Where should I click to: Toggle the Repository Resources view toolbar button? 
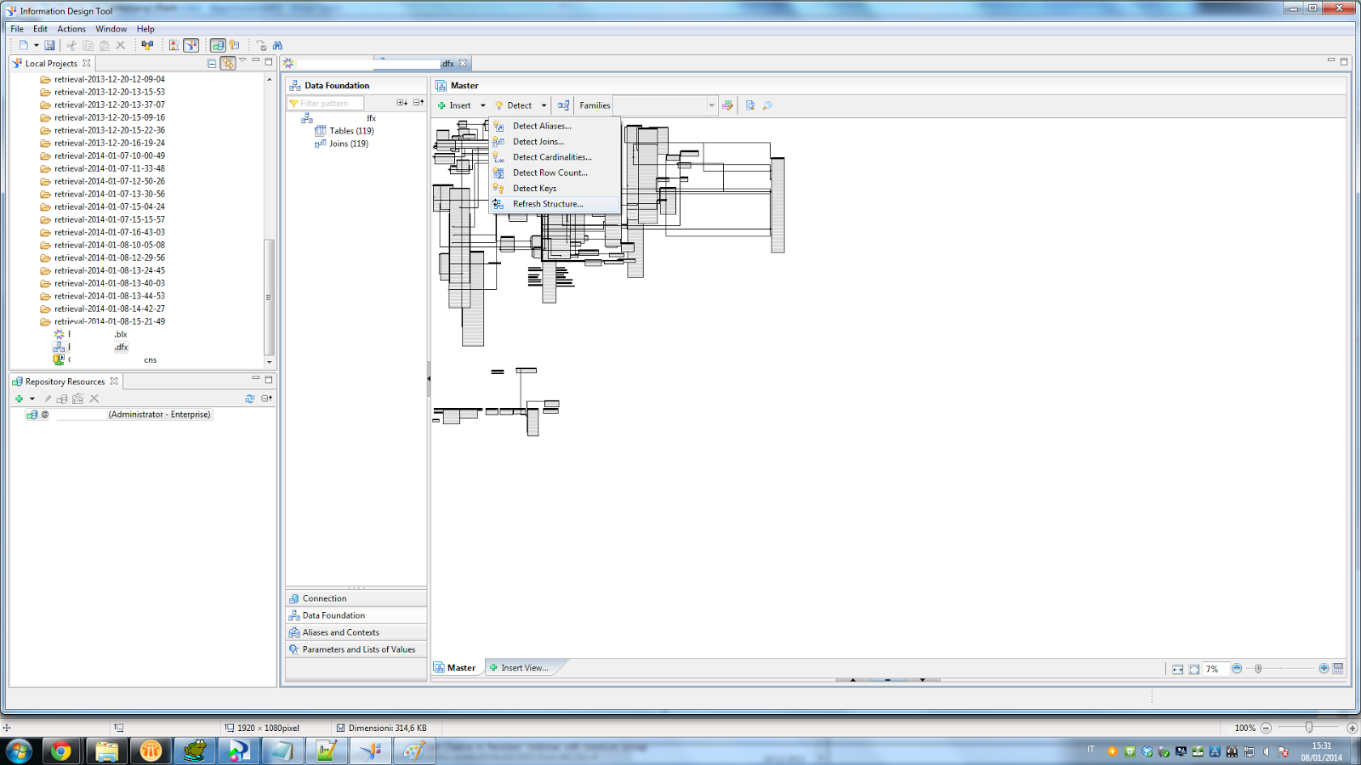click(x=218, y=45)
